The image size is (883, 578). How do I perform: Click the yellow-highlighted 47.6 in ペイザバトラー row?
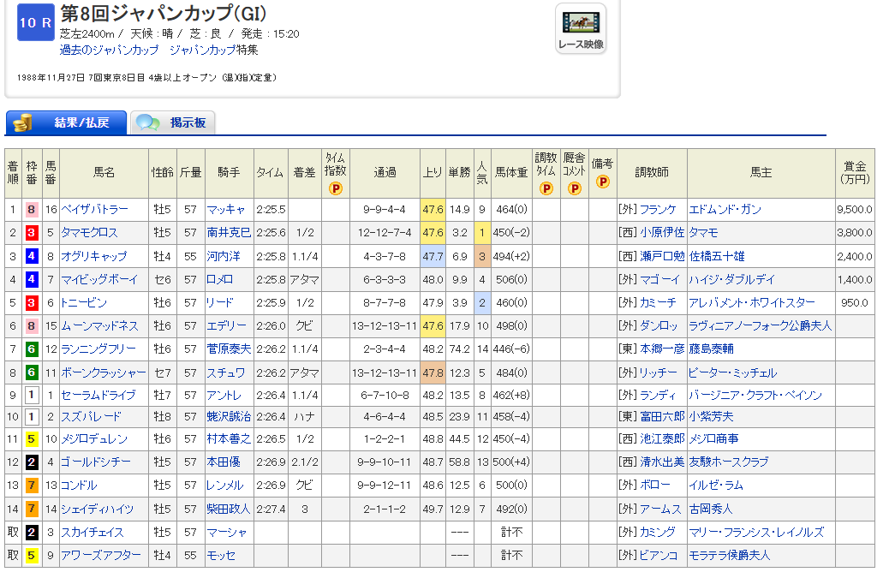(433, 210)
